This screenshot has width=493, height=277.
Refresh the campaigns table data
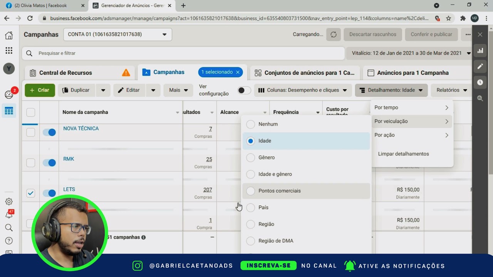(x=334, y=34)
